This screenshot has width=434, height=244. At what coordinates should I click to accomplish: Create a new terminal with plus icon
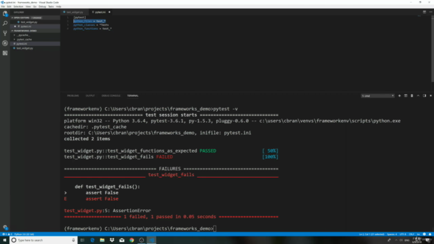399,96
